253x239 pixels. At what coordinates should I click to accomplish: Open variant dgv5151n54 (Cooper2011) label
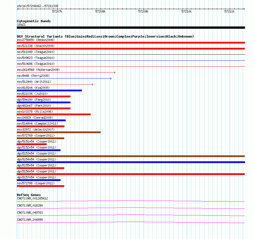pos(37,141)
